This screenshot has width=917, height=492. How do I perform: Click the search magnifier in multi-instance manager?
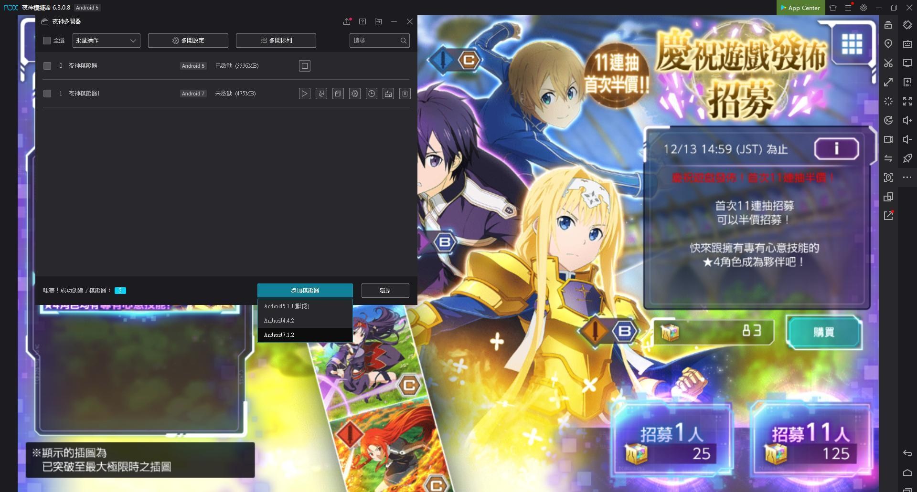404,41
